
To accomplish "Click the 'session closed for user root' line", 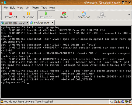I will (x=62, y=59).
